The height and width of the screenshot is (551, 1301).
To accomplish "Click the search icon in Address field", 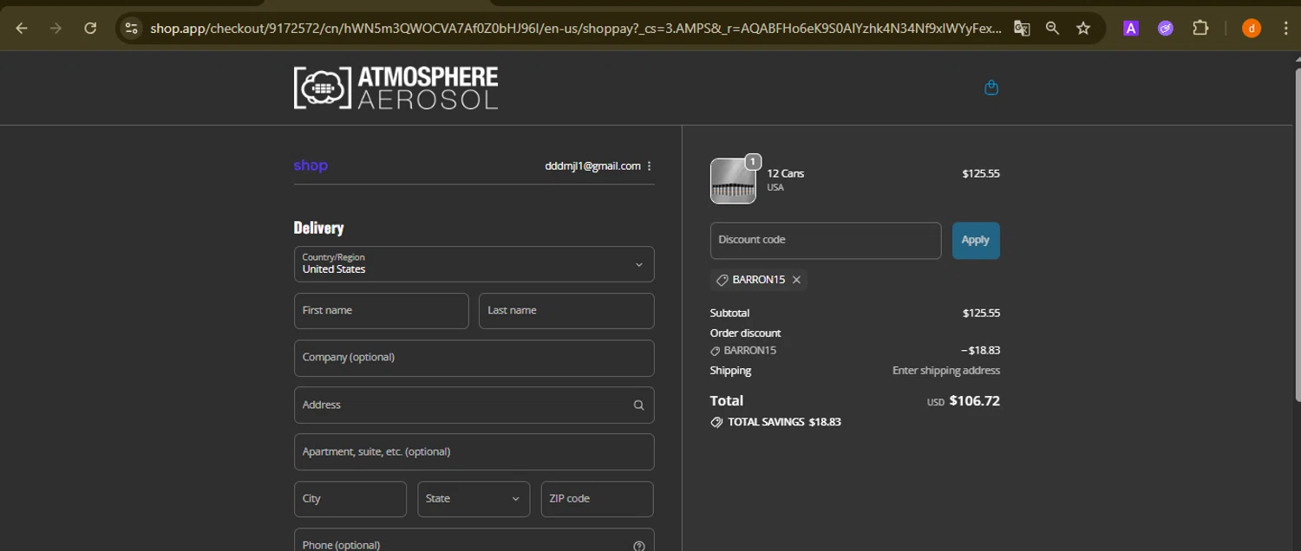I will 638,405.
